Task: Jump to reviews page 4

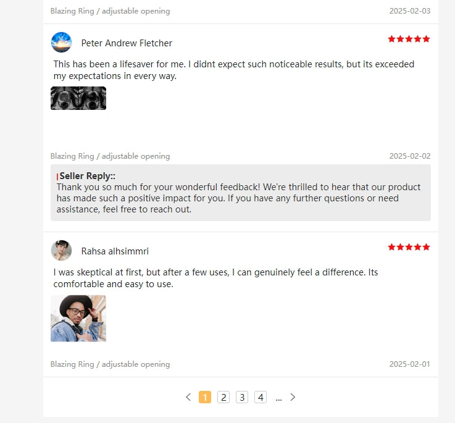Action: click(261, 397)
